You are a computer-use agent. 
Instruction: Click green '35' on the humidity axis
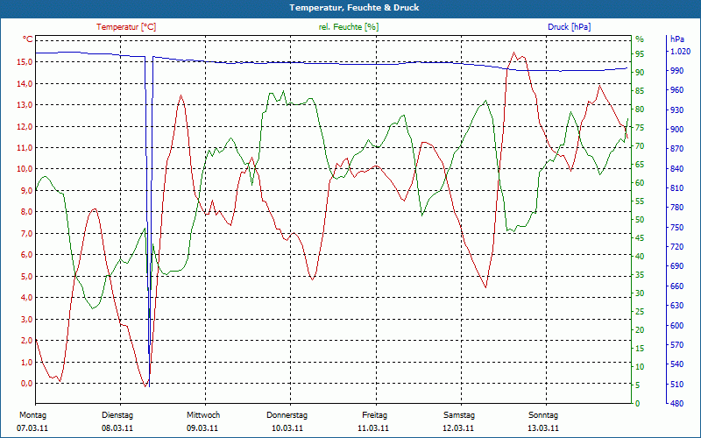(640, 275)
